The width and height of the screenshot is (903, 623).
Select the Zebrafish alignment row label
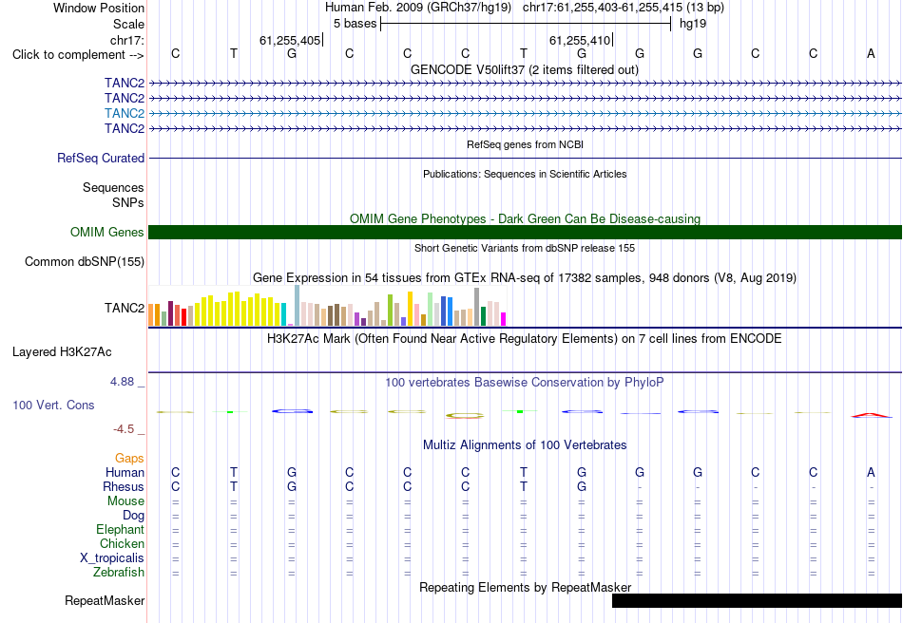[x=119, y=573]
